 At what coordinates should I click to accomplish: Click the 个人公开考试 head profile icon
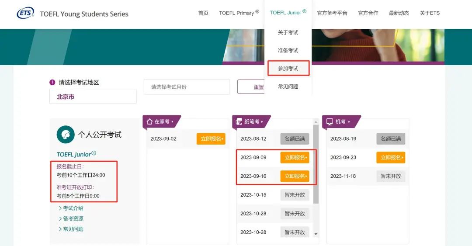(65, 134)
